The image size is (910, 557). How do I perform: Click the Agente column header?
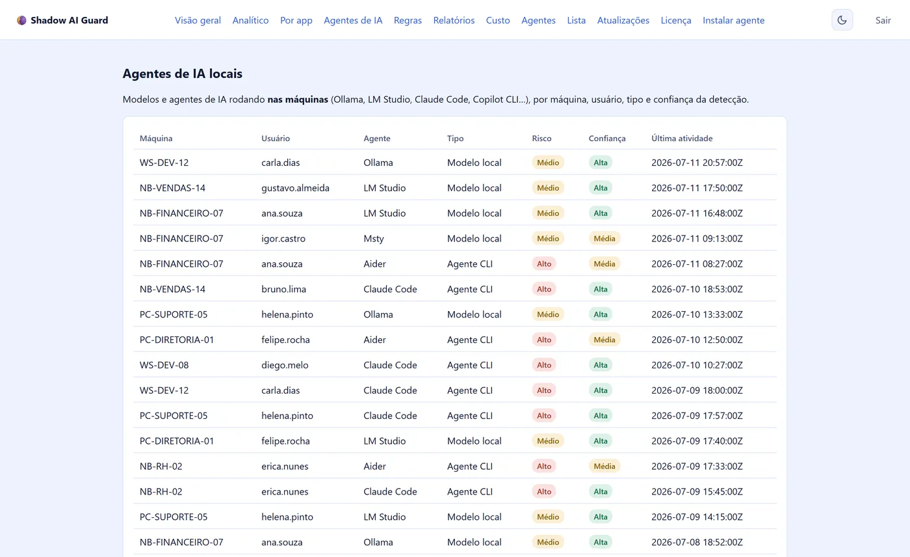click(377, 138)
